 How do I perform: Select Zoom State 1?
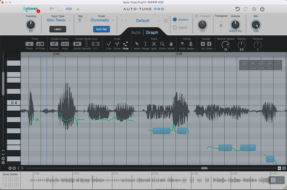(x=5, y=179)
